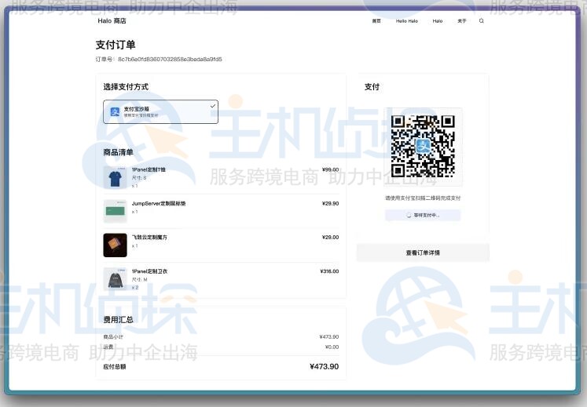The image size is (587, 407).
Task: Open the JumpServer定制鼠标垫 product thumbnail
Action: pyautogui.click(x=115, y=211)
